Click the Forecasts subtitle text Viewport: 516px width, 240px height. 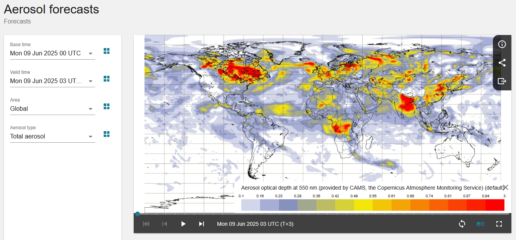point(17,22)
